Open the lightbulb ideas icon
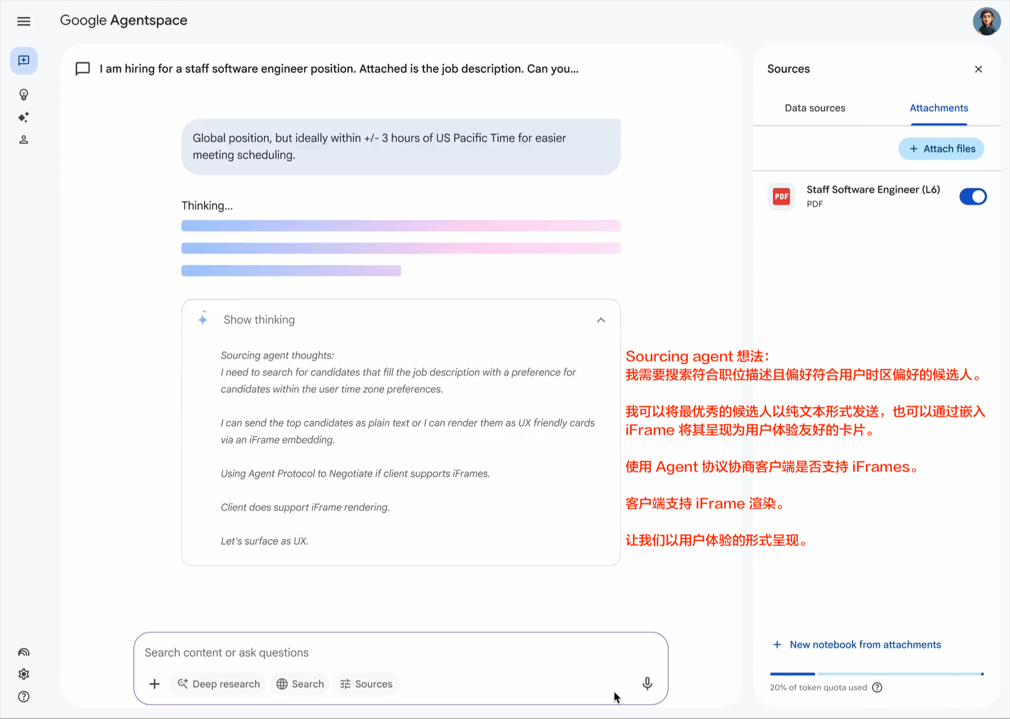The height and width of the screenshot is (719, 1010). click(24, 95)
